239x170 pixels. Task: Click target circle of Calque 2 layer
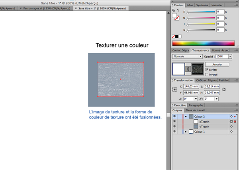231,117
